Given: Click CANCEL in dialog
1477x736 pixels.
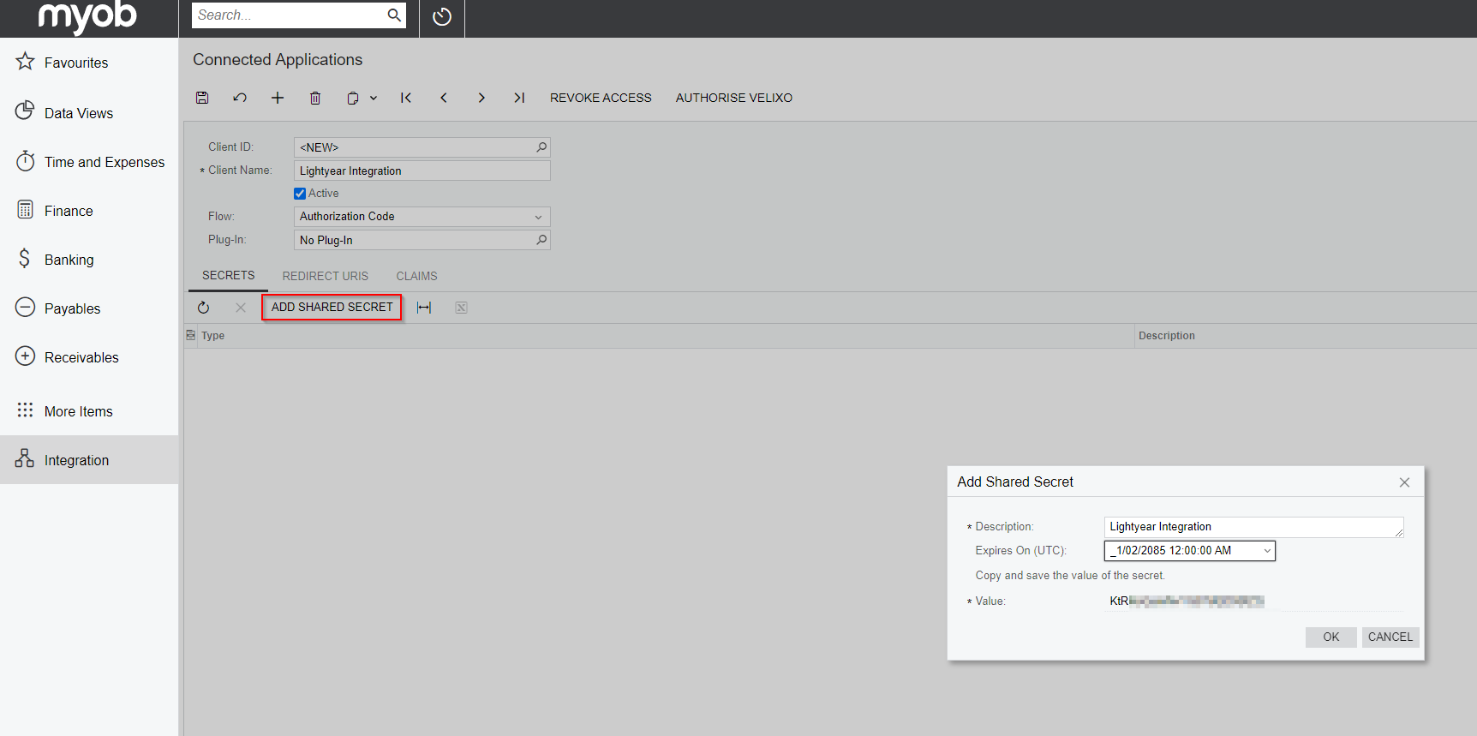Looking at the screenshot, I should [1390, 637].
